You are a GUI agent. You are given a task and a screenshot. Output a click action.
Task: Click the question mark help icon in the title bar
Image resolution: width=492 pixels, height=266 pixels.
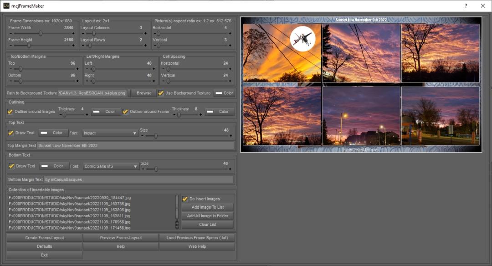pyautogui.click(x=466, y=5)
